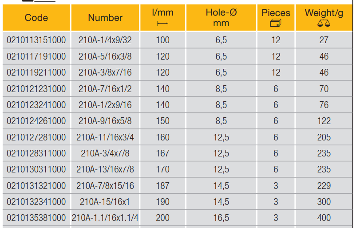Click part number 210A-3/8x7/16
The width and height of the screenshot is (356, 228).
(x=105, y=72)
